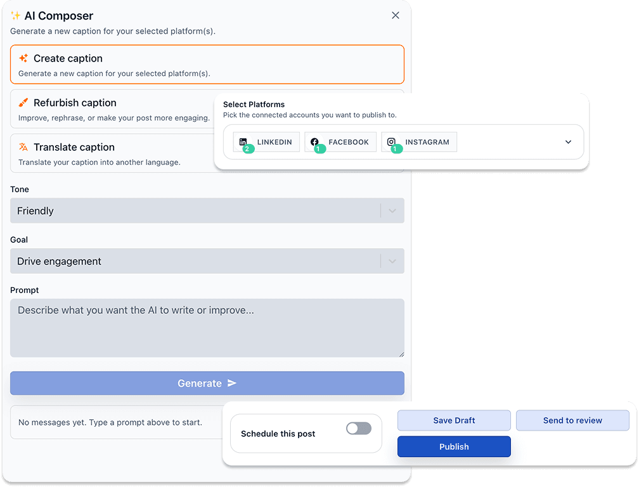639x487 pixels.
Task: Click the Translate caption language icon
Action: point(23,147)
